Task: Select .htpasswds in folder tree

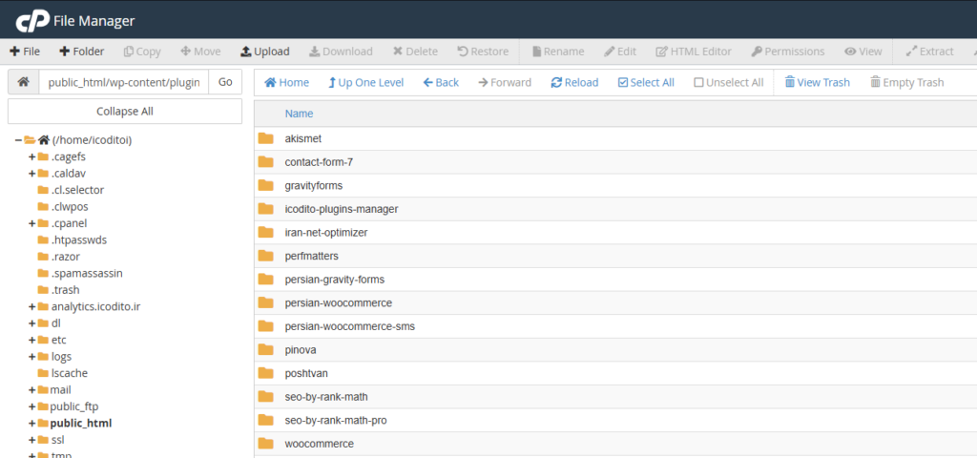Action: (79, 239)
